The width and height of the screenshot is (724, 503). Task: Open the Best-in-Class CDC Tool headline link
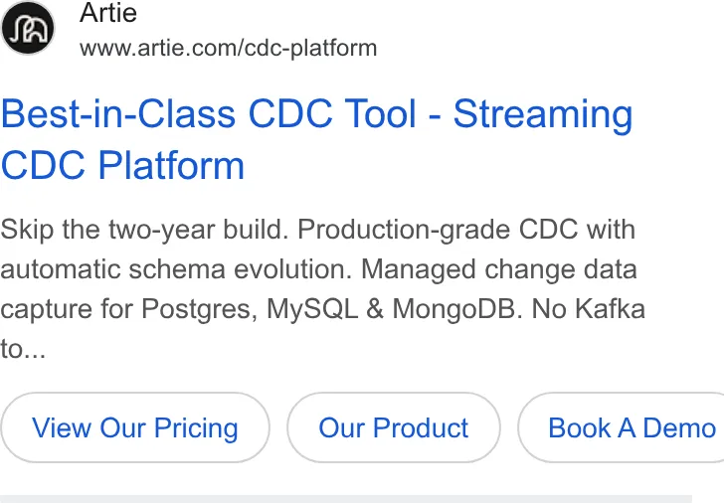coord(316,139)
